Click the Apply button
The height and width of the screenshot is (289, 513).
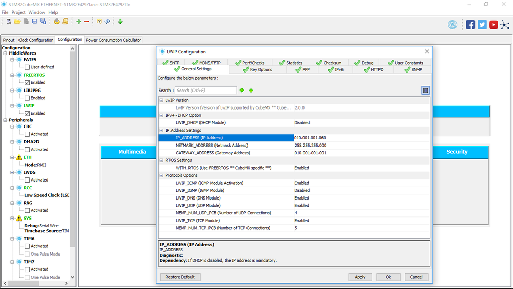pyautogui.click(x=360, y=277)
